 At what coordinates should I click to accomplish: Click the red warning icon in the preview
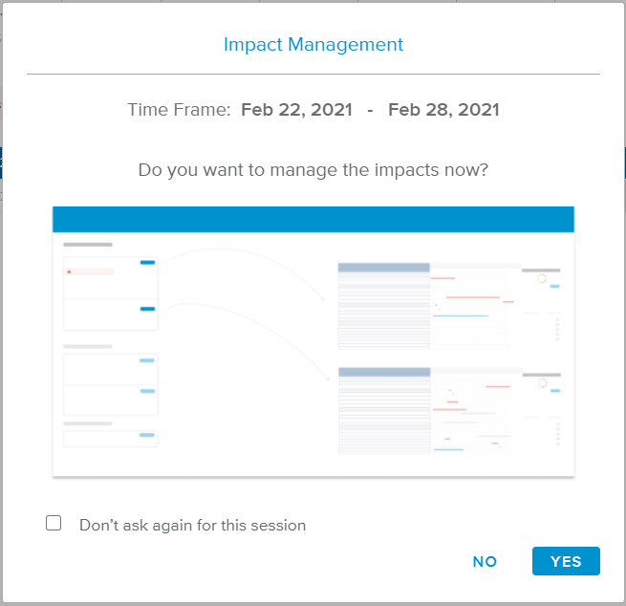click(x=69, y=271)
